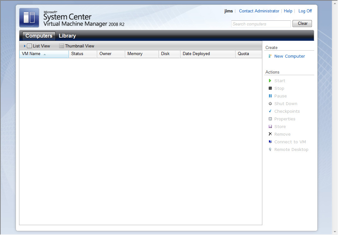338x235 pixels.
Task: Sort by VM Name column header
Action: pyautogui.click(x=31, y=54)
